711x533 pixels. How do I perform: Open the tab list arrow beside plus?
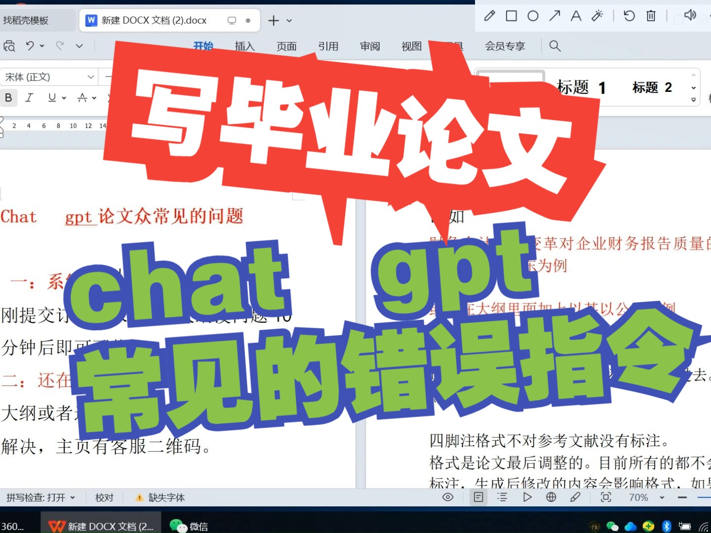pos(289,21)
